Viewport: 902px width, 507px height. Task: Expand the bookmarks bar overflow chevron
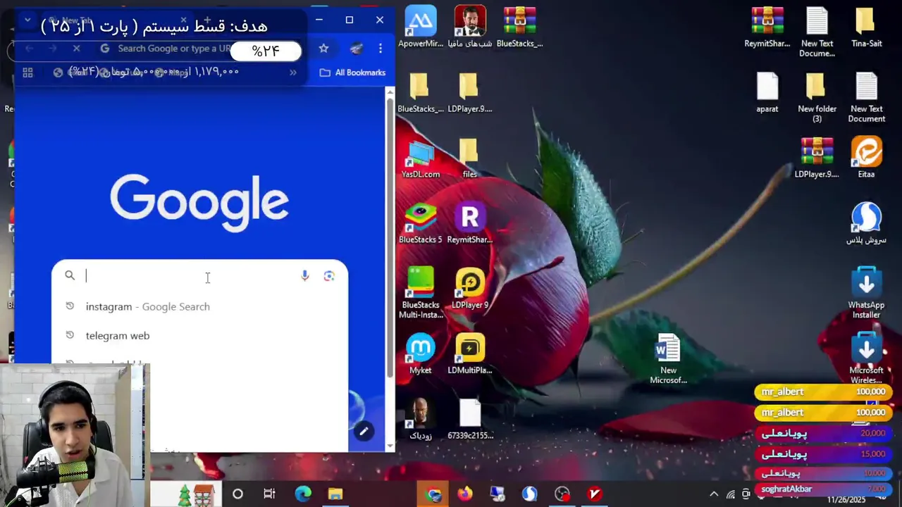293,73
